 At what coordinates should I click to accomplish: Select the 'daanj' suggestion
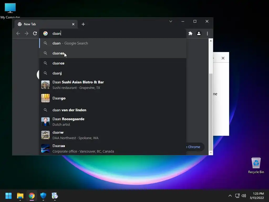(113, 73)
